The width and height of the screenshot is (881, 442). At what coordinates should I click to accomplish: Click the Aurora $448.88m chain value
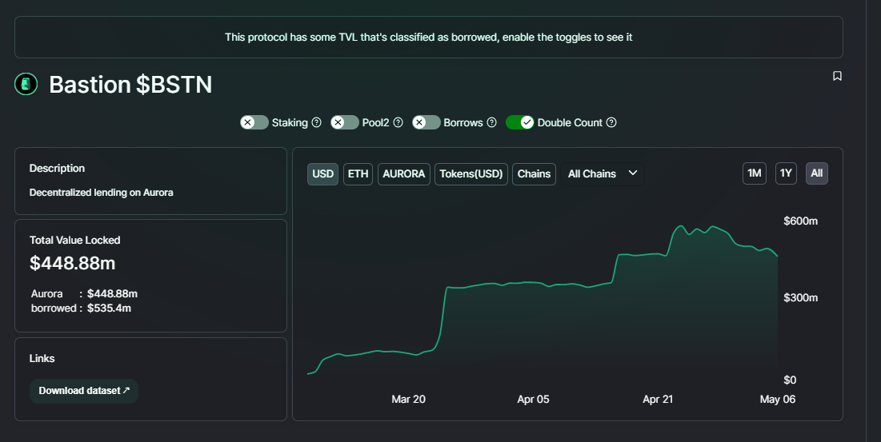[112, 294]
